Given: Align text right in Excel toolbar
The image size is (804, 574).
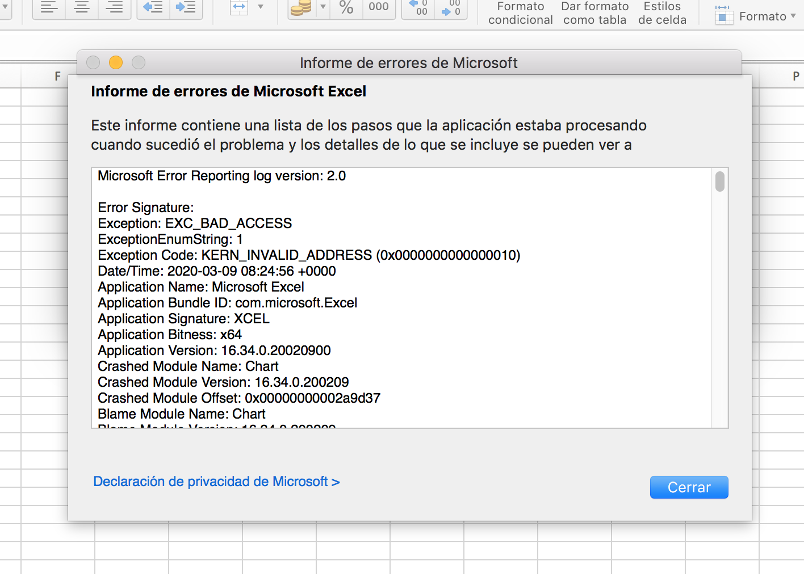Looking at the screenshot, I should [x=115, y=8].
